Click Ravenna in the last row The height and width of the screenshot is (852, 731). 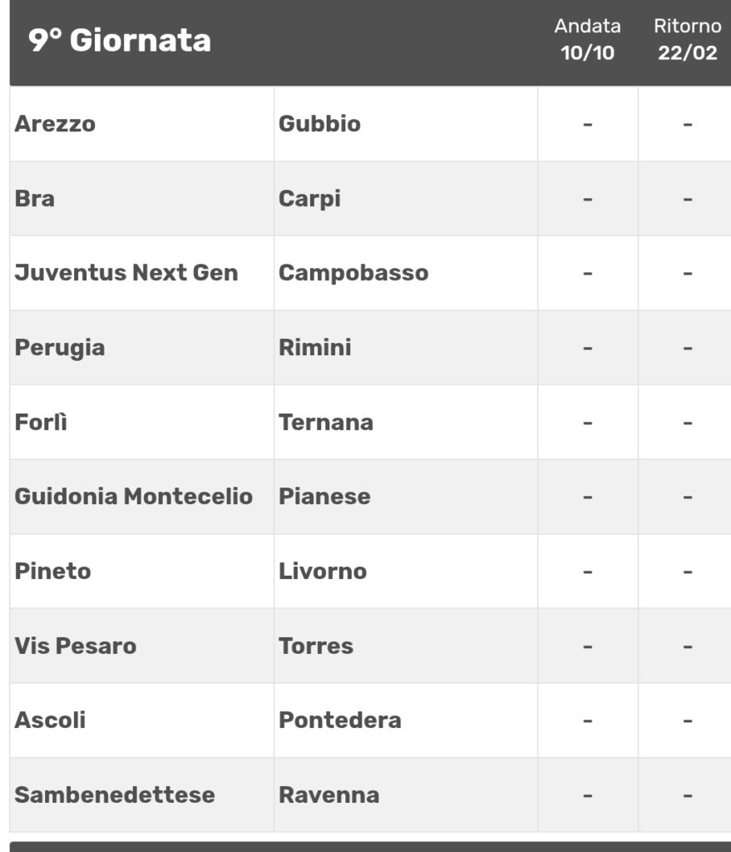pos(328,795)
